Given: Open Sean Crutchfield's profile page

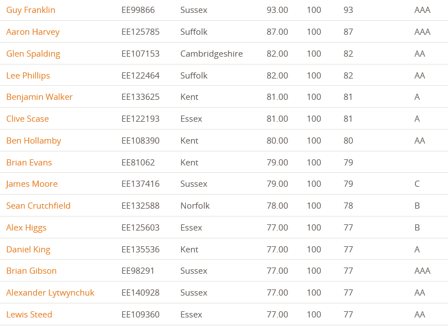Looking at the screenshot, I should click(38, 206).
